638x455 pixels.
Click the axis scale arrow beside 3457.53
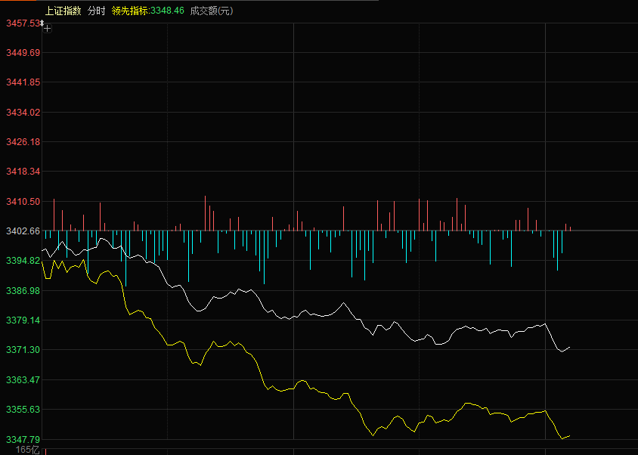[42, 23]
